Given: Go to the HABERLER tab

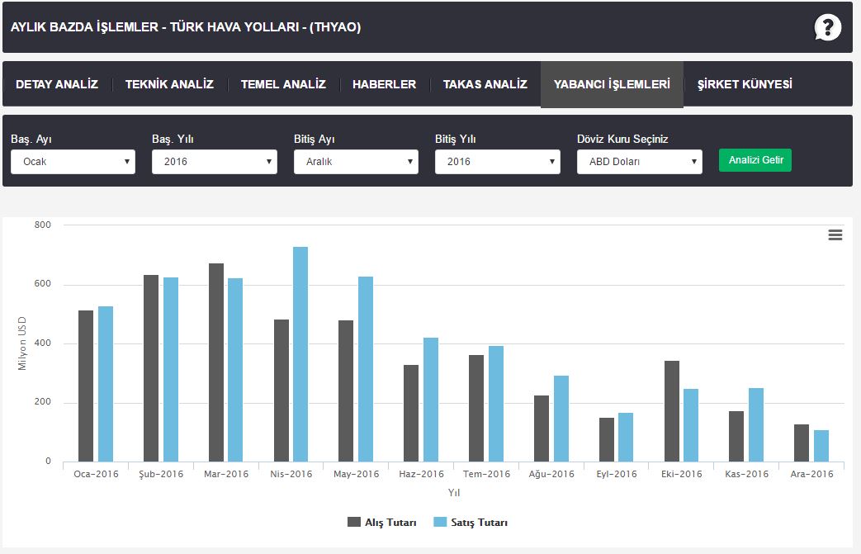Looking at the screenshot, I should pyautogui.click(x=385, y=84).
